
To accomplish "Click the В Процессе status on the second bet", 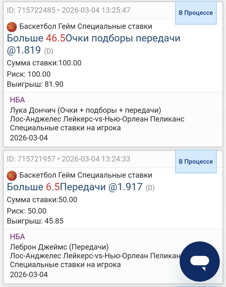I will point(195,161).
